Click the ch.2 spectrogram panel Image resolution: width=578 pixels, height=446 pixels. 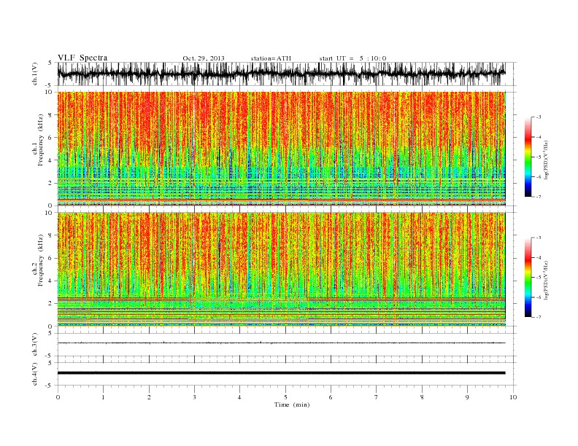point(281,270)
